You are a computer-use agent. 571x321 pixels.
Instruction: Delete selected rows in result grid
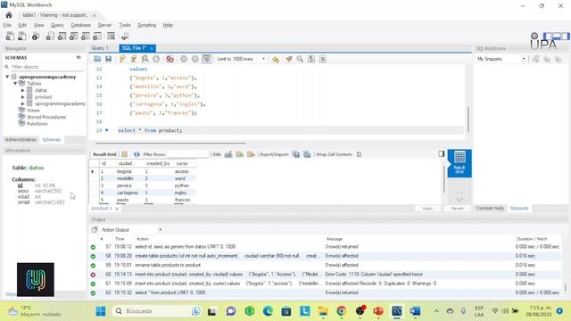click(251, 154)
